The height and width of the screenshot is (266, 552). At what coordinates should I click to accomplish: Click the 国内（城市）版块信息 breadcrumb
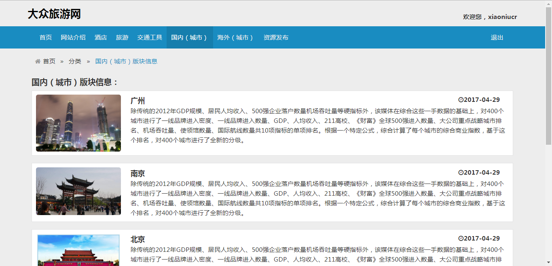(126, 61)
